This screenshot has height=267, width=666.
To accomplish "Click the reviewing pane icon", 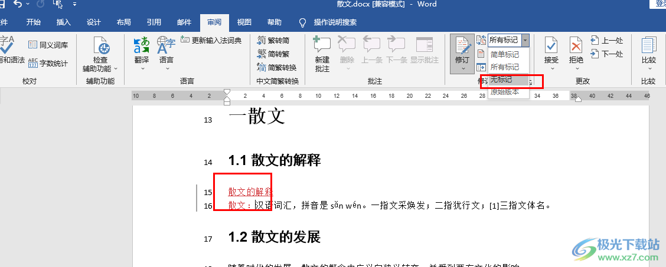I will click(481, 67).
